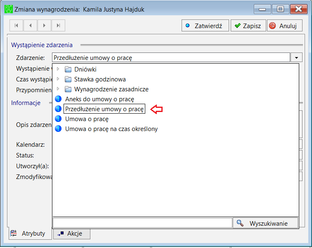Click the Status label
312x248 pixels.
tap(25, 155)
